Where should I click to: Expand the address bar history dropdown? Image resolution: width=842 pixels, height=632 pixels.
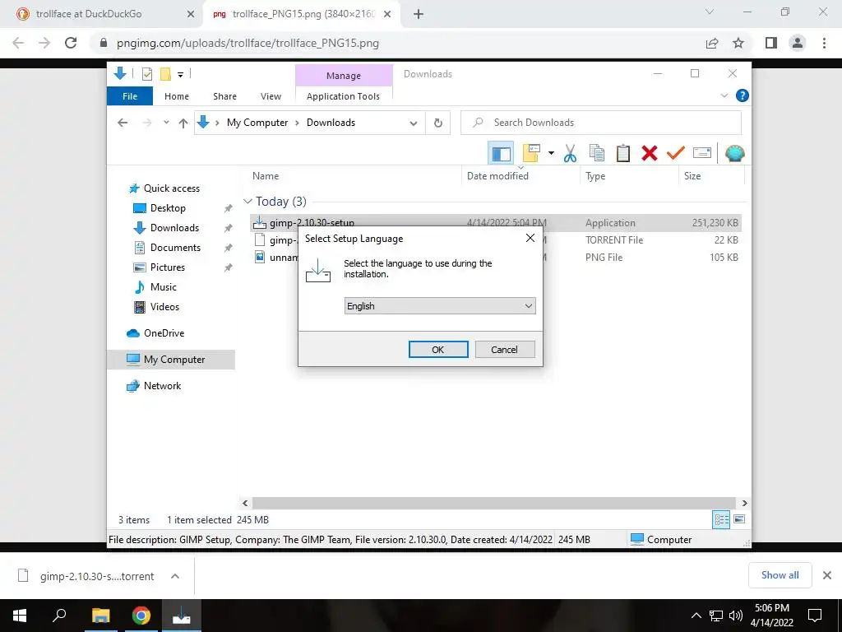[x=414, y=123]
